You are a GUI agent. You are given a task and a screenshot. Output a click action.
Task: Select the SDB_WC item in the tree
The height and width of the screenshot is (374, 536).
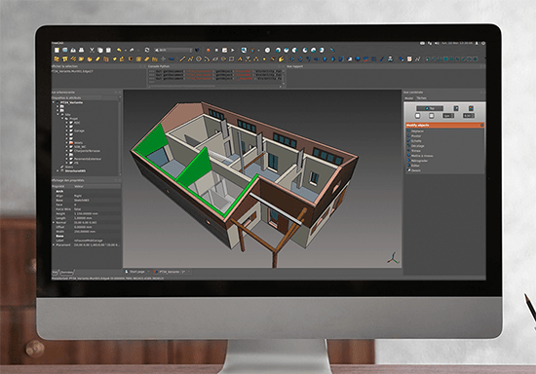tap(80, 147)
